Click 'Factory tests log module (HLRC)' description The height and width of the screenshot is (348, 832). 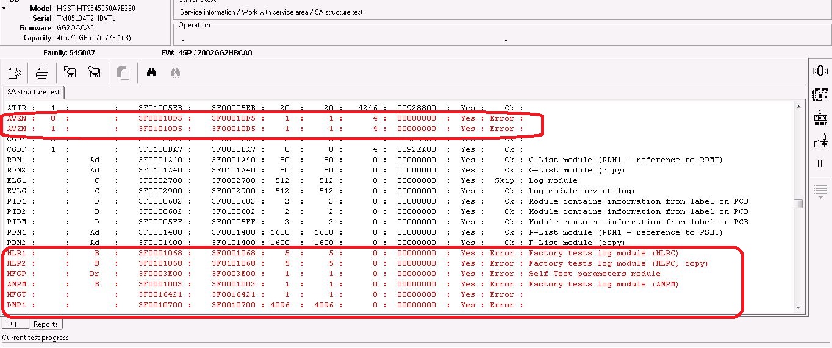coord(604,253)
